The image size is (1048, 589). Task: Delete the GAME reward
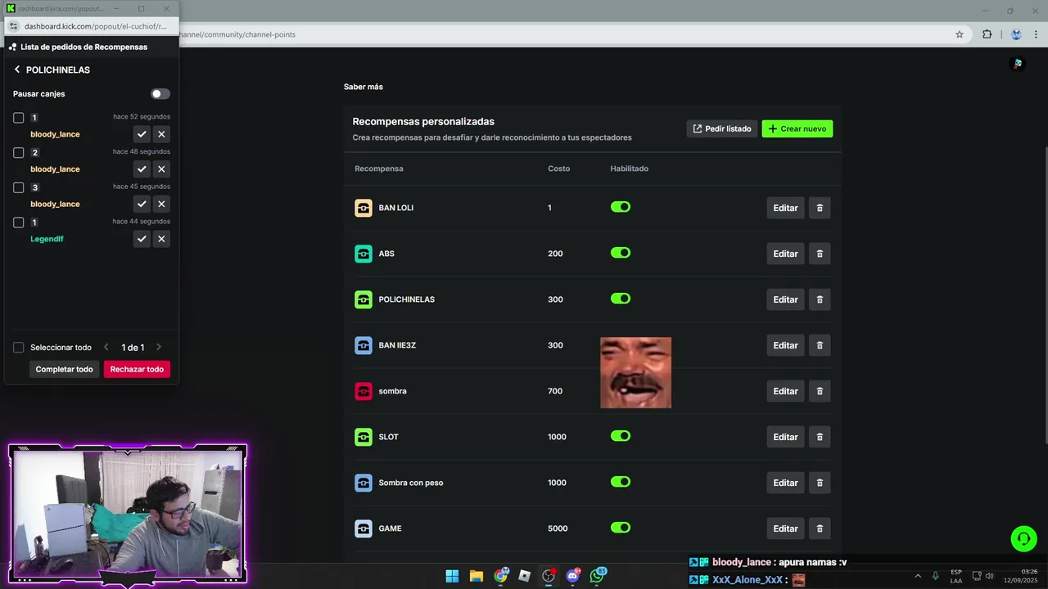point(820,528)
